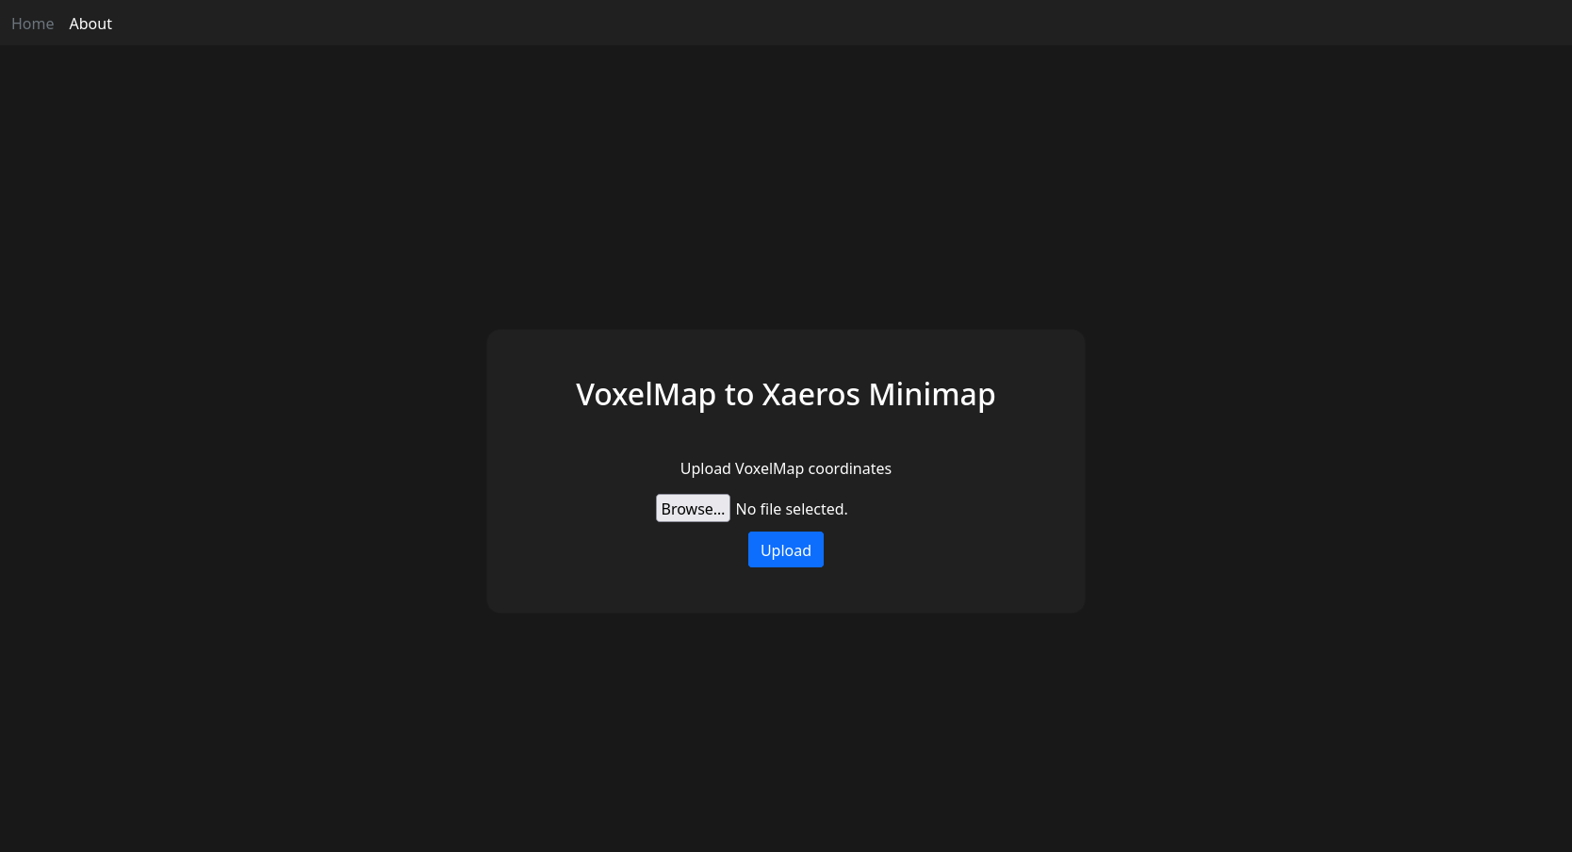Click the white About nav item

pyautogui.click(x=90, y=24)
